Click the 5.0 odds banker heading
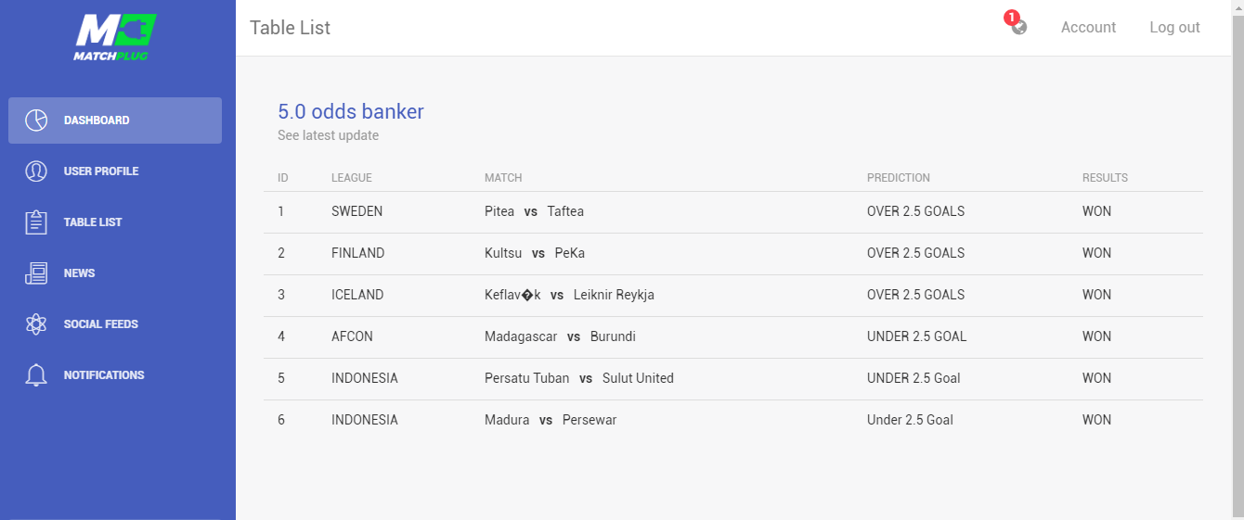Screen dimensions: 1244x520 click(351, 112)
